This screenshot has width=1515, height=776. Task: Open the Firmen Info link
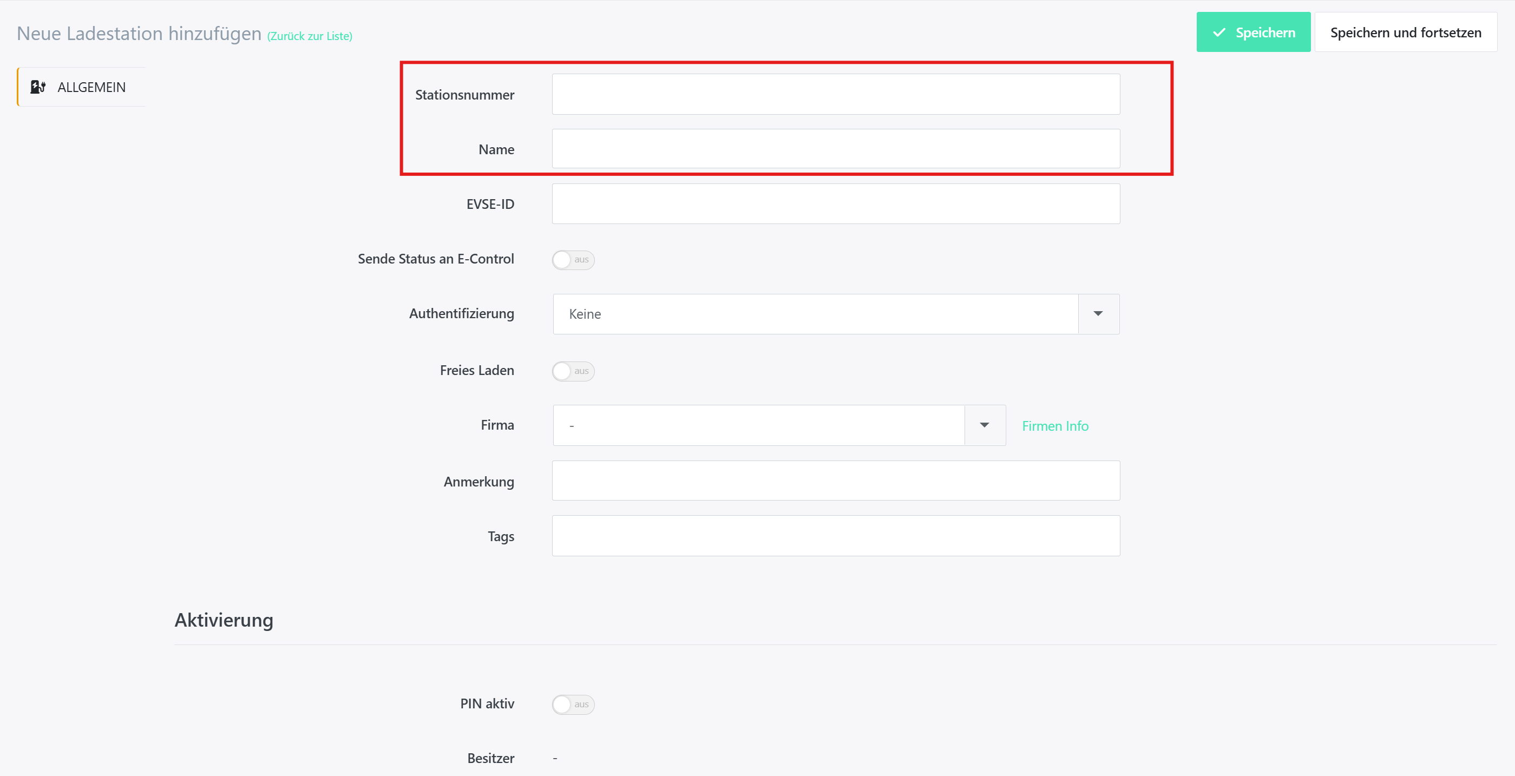[x=1054, y=426]
